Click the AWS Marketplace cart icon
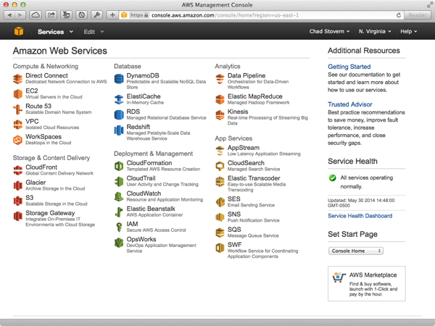The height and width of the screenshot is (326, 435). pyautogui.click(x=339, y=277)
